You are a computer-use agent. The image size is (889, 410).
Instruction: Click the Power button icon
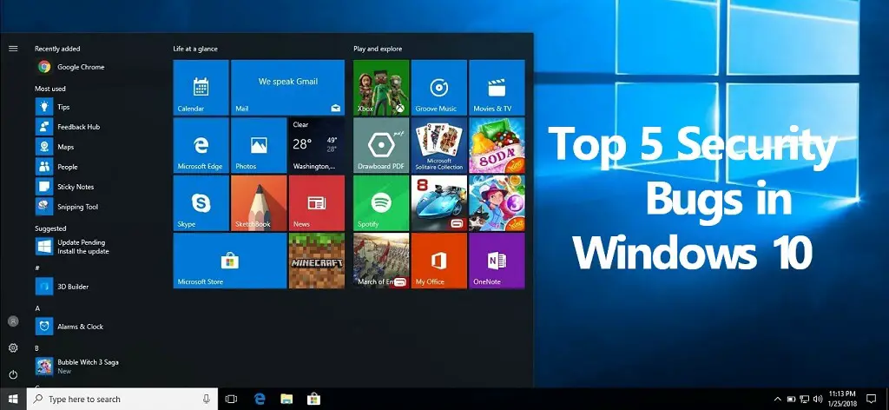[13, 374]
